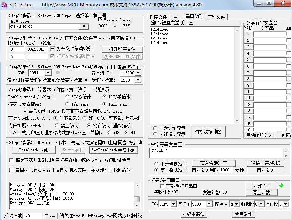
Task: Choose 十六进制显示 hex display mode
Action: point(155,128)
